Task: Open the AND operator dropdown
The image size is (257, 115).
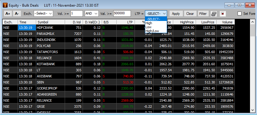Action: pos(91,14)
